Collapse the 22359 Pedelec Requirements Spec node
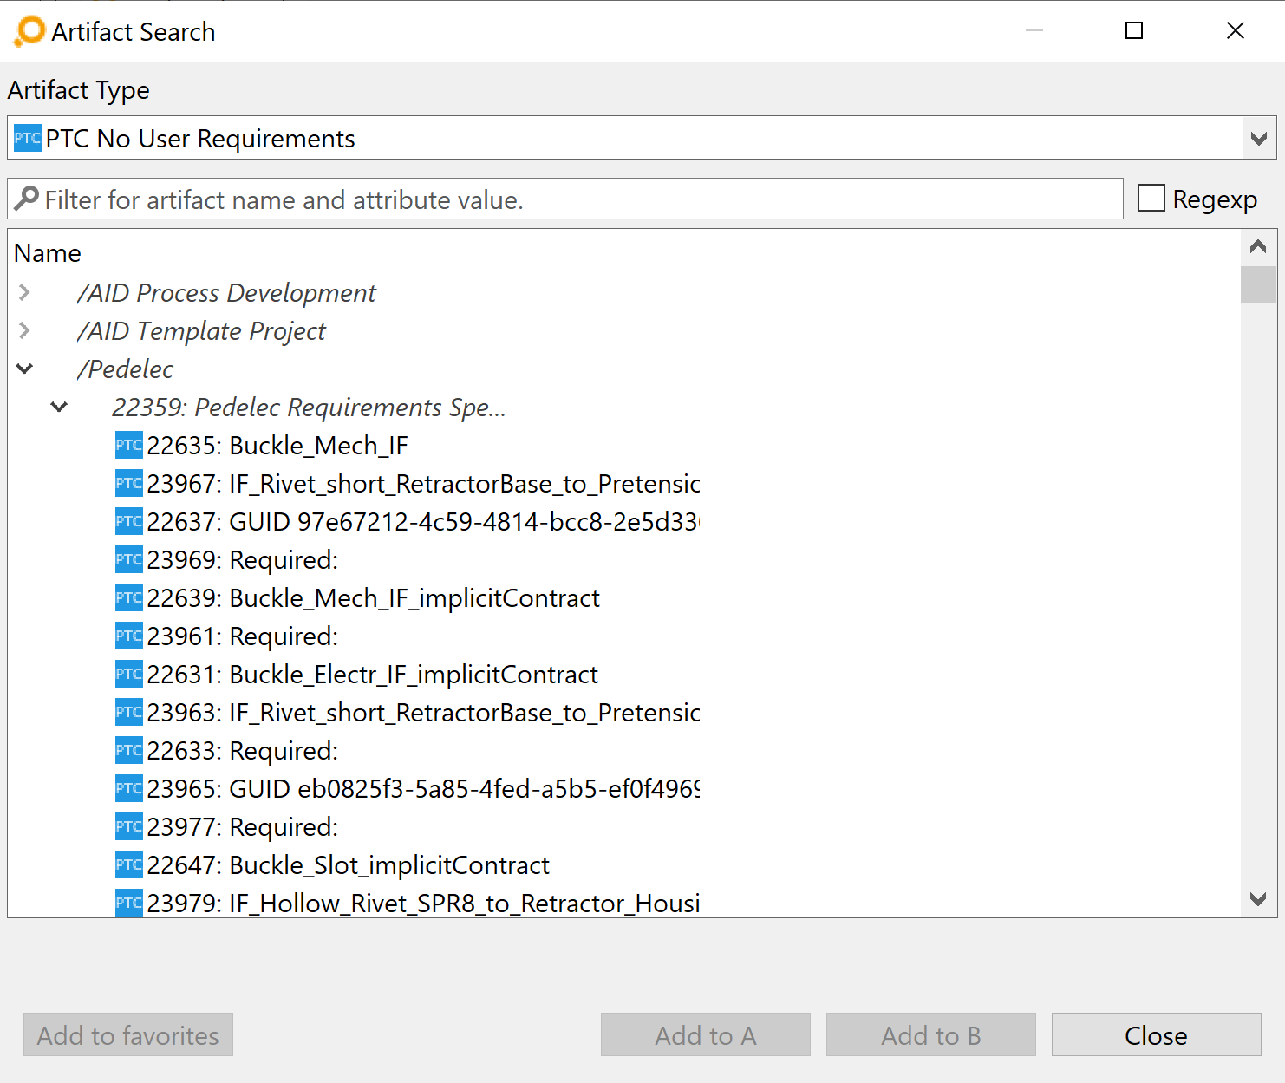 59,407
